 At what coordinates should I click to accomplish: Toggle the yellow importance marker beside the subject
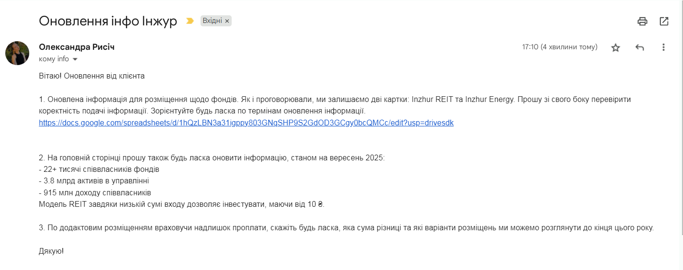coord(190,21)
